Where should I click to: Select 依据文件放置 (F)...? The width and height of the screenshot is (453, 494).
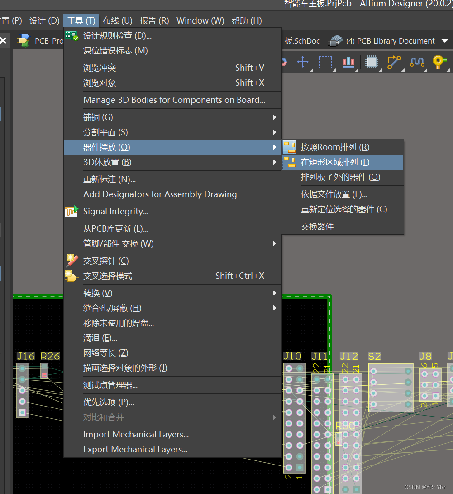click(x=343, y=194)
